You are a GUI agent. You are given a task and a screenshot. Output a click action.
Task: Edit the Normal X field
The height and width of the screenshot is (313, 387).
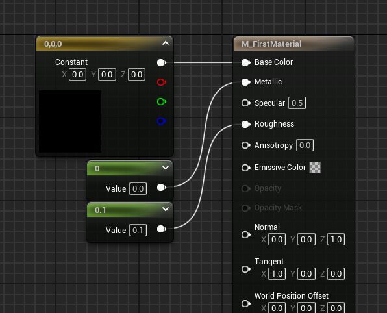pos(277,240)
